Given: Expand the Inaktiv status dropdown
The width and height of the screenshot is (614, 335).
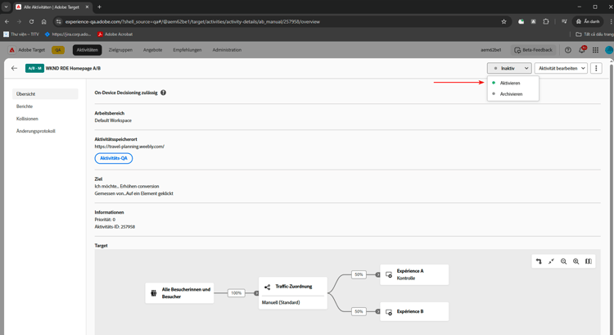Looking at the screenshot, I should pyautogui.click(x=509, y=68).
